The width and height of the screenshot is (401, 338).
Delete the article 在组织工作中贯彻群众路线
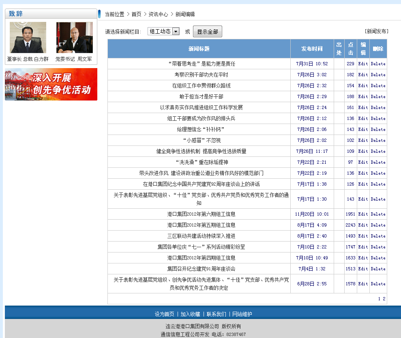[x=378, y=86]
